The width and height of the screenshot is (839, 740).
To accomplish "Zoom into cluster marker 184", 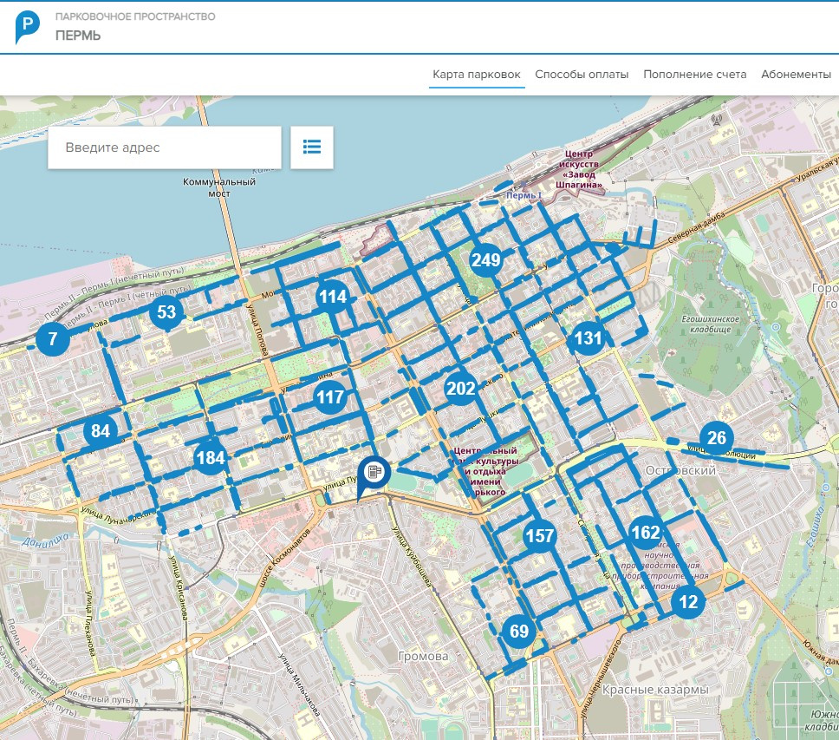I will pos(211,457).
